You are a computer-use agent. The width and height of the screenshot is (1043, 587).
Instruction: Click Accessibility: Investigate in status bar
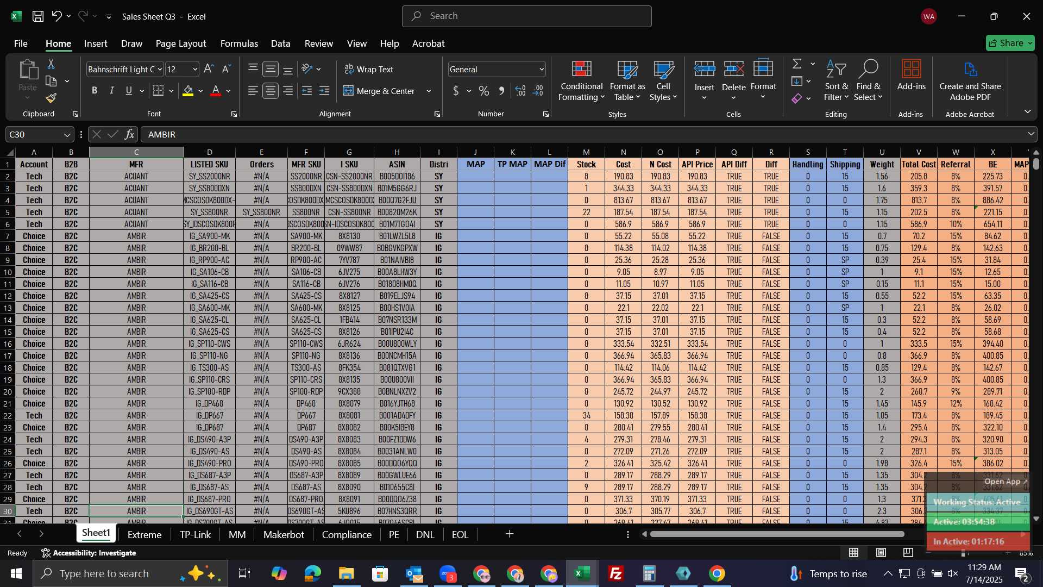coord(89,553)
